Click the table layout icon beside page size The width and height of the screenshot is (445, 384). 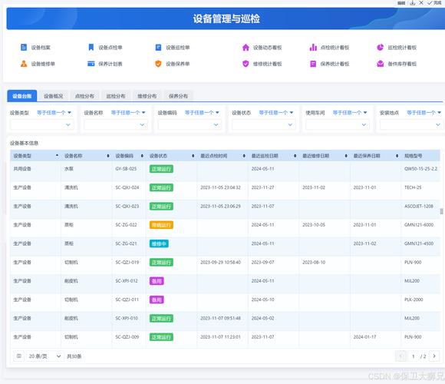19,356
